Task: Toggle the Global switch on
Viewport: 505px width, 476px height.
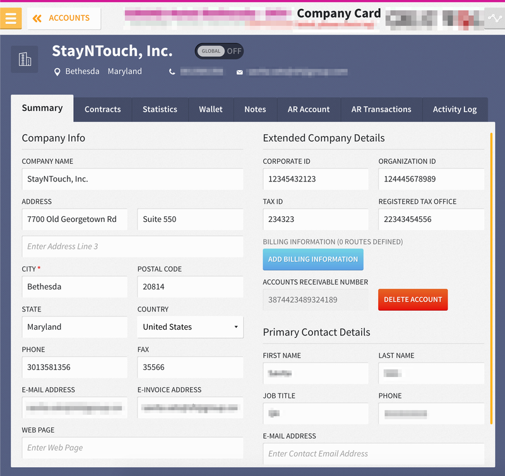Action: [219, 51]
